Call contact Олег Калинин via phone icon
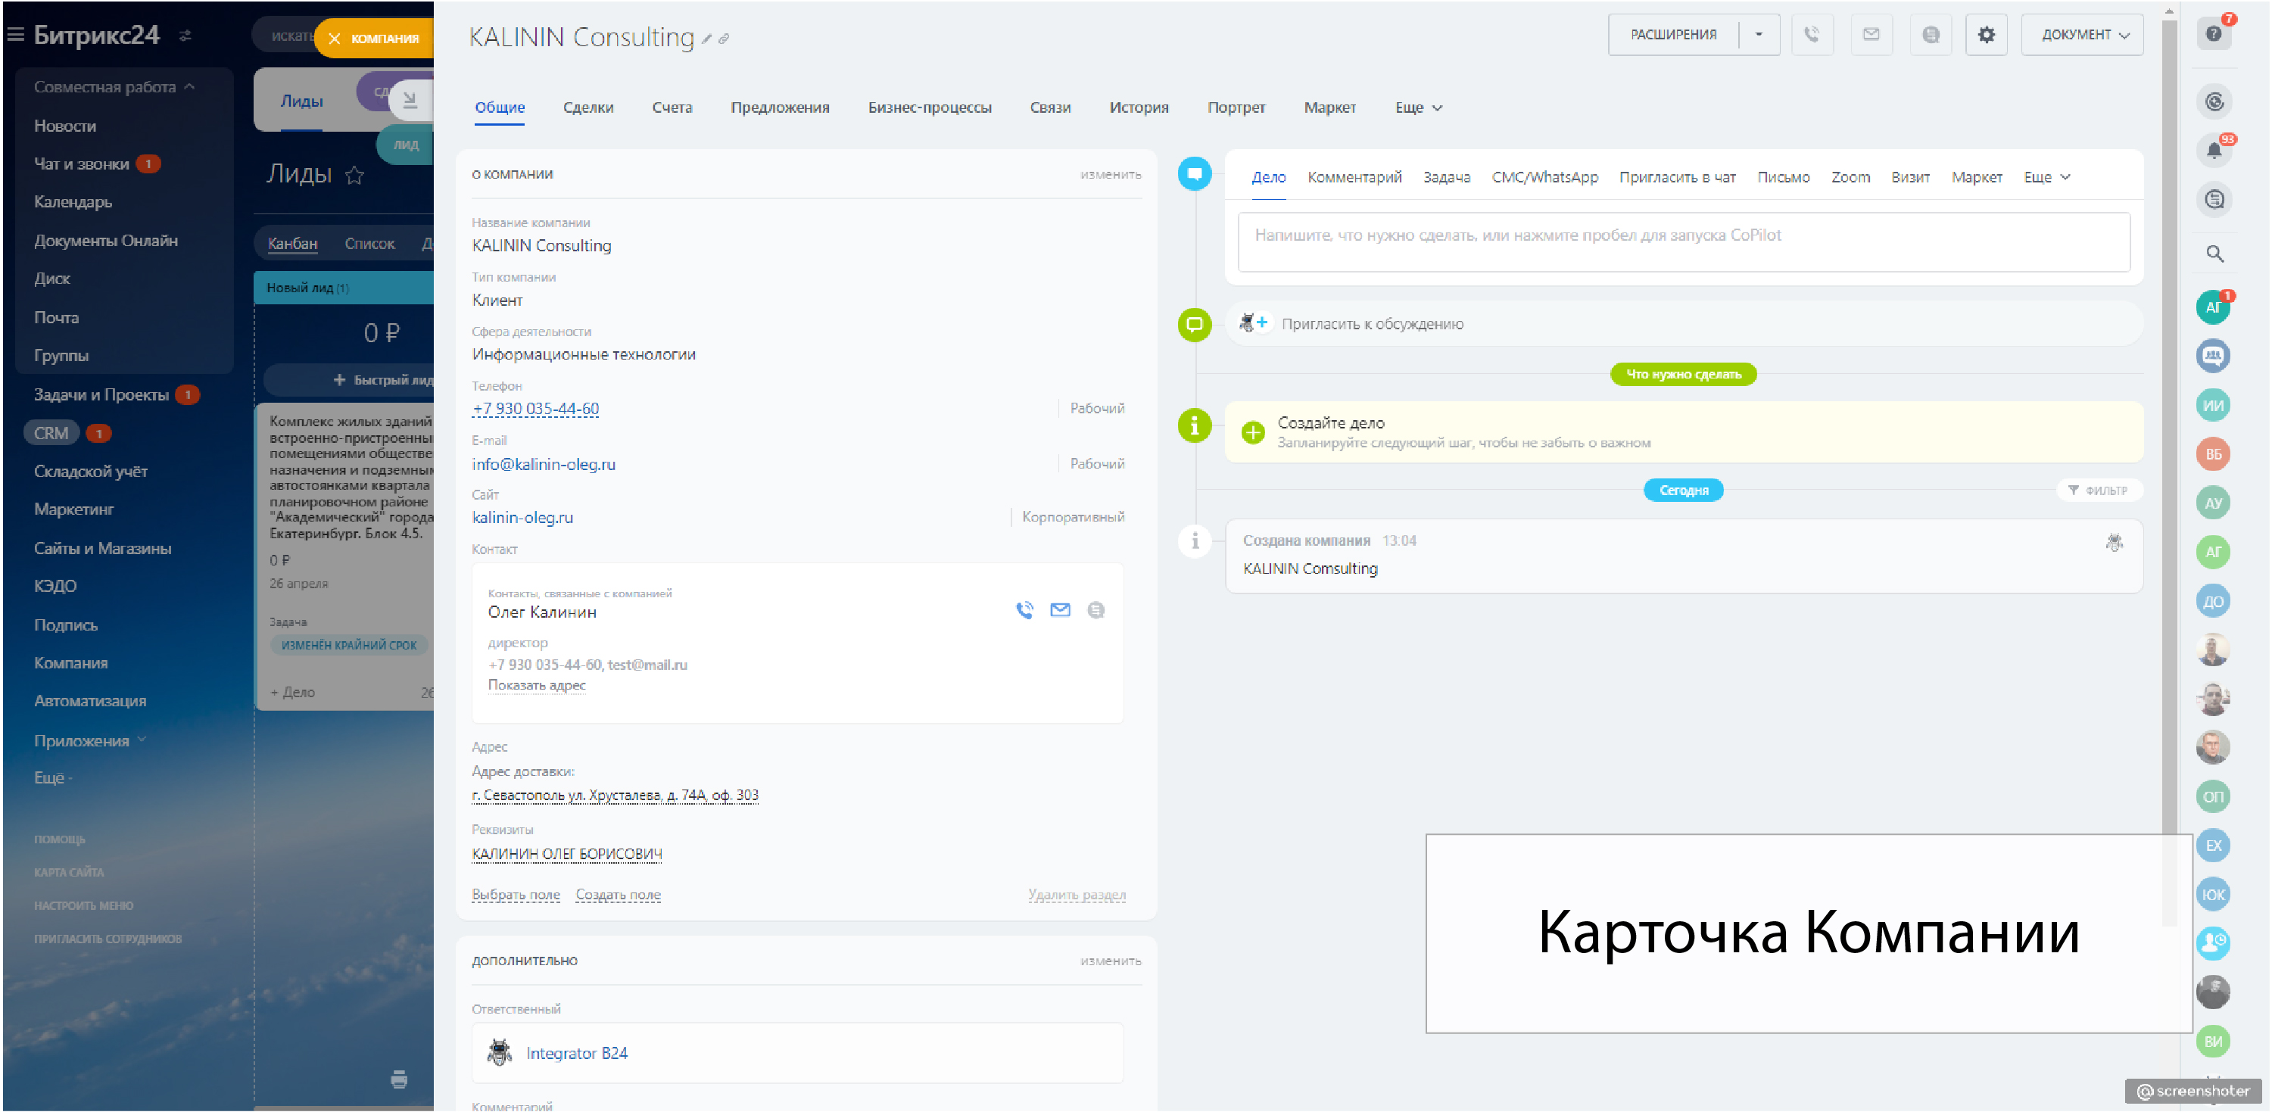2272x1112 pixels. (x=1024, y=609)
